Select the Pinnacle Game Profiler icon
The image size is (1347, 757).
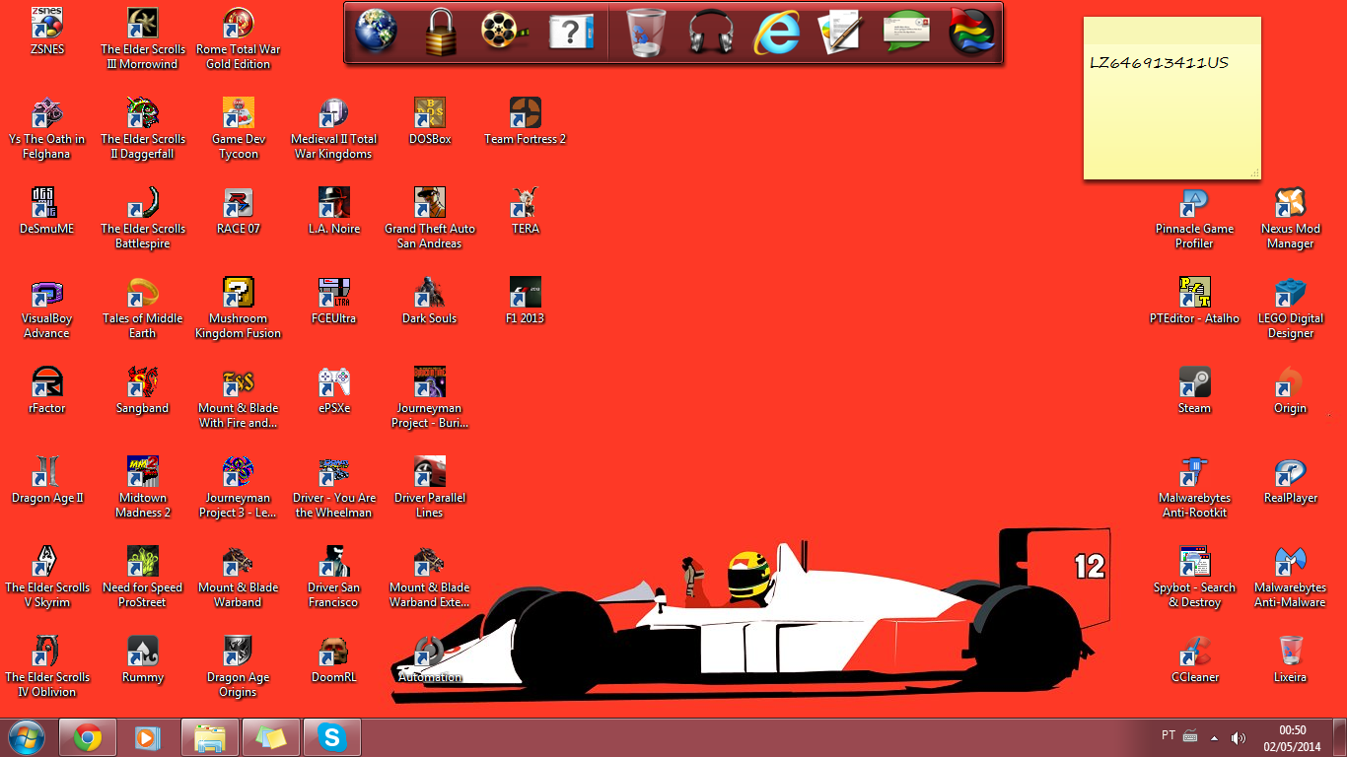click(x=1194, y=202)
